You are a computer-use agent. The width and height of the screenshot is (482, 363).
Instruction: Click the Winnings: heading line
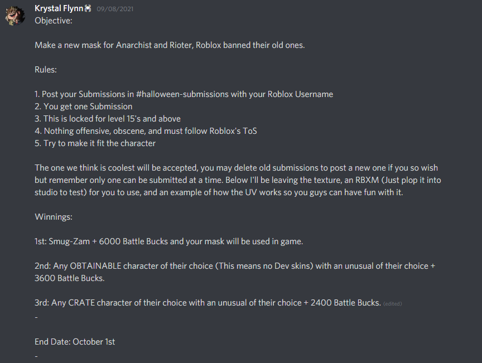coord(54,217)
